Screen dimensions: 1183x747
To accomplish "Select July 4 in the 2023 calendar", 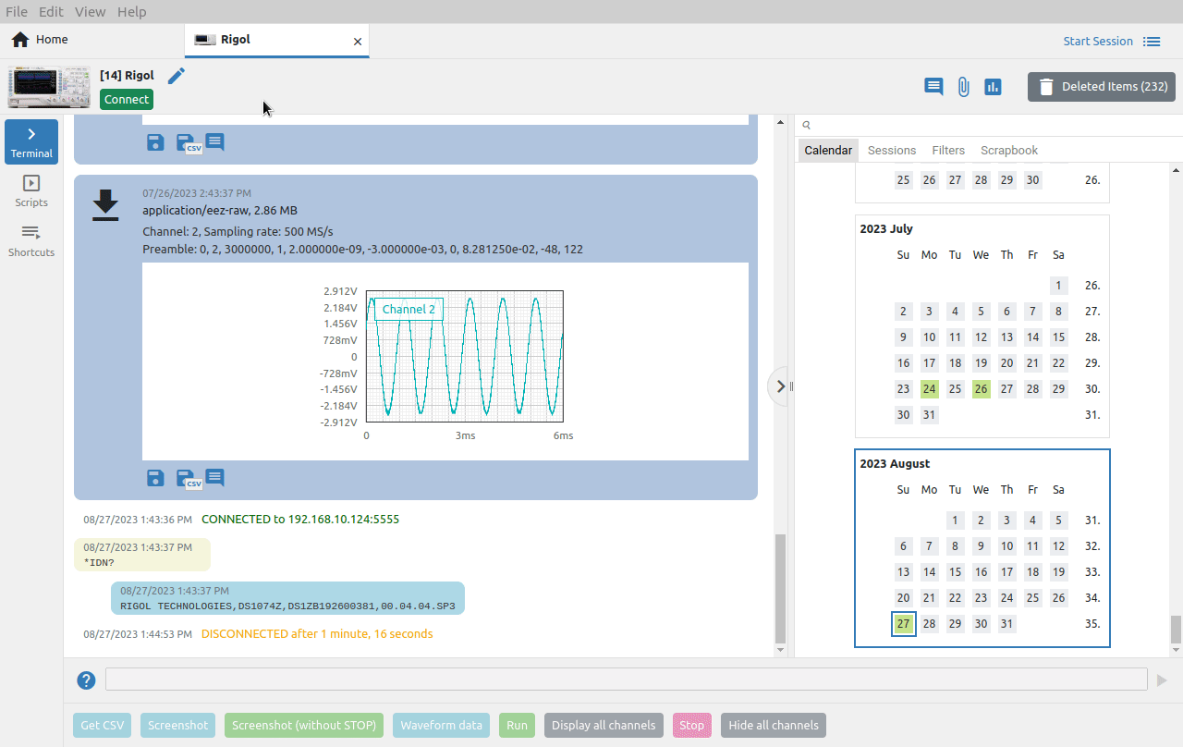I will [x=956, y=312].
